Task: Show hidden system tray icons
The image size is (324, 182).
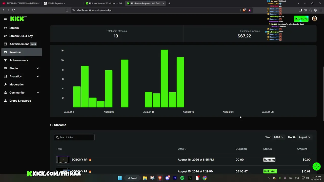Action: (x=269, y=178)
